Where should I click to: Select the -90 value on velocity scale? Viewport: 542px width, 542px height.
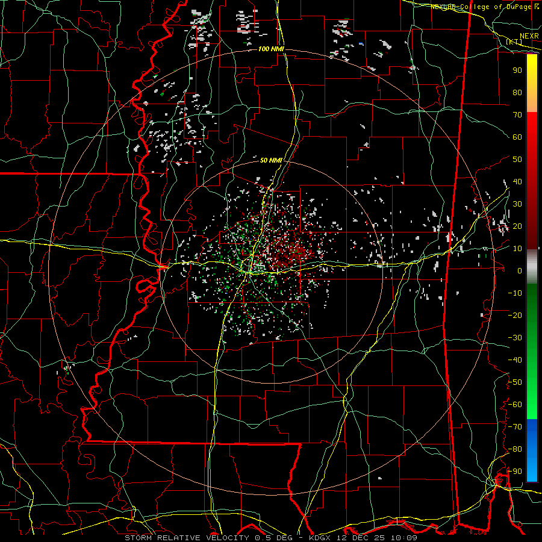pyautogui.click(x=515, y=472)
